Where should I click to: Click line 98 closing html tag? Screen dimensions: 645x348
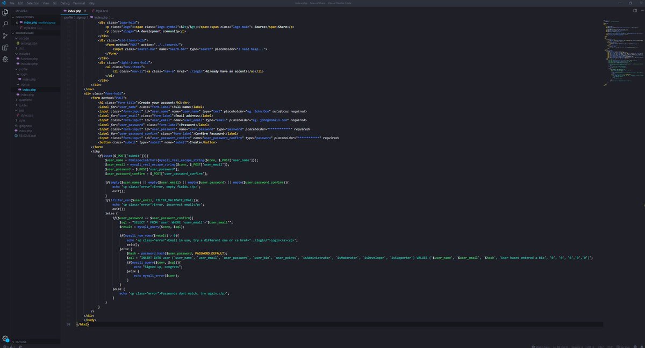point(83,324)
